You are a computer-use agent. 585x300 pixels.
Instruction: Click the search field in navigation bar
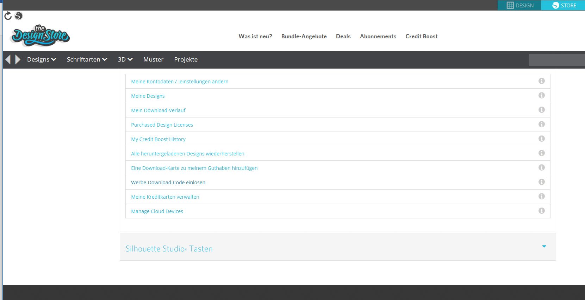coord(556,60)
